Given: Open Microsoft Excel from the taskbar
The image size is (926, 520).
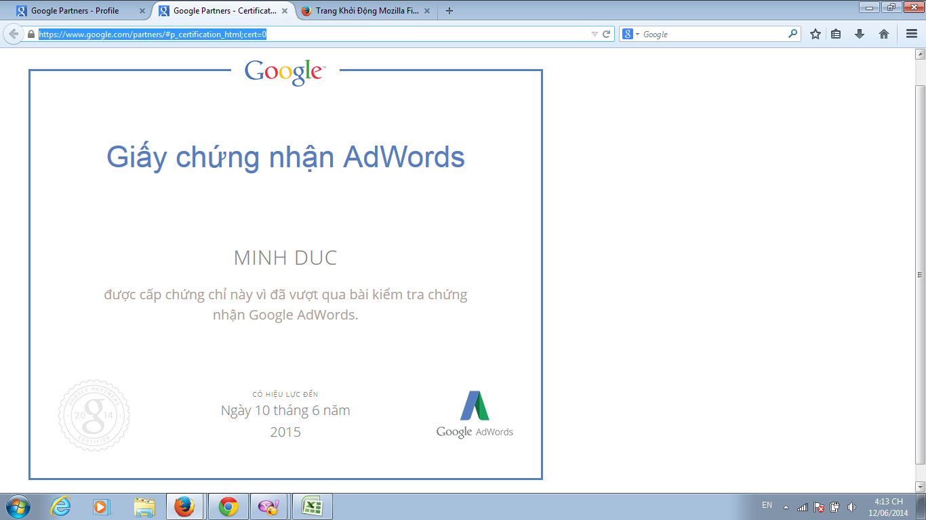Looking at the screenshot, I should pos(312,506).
